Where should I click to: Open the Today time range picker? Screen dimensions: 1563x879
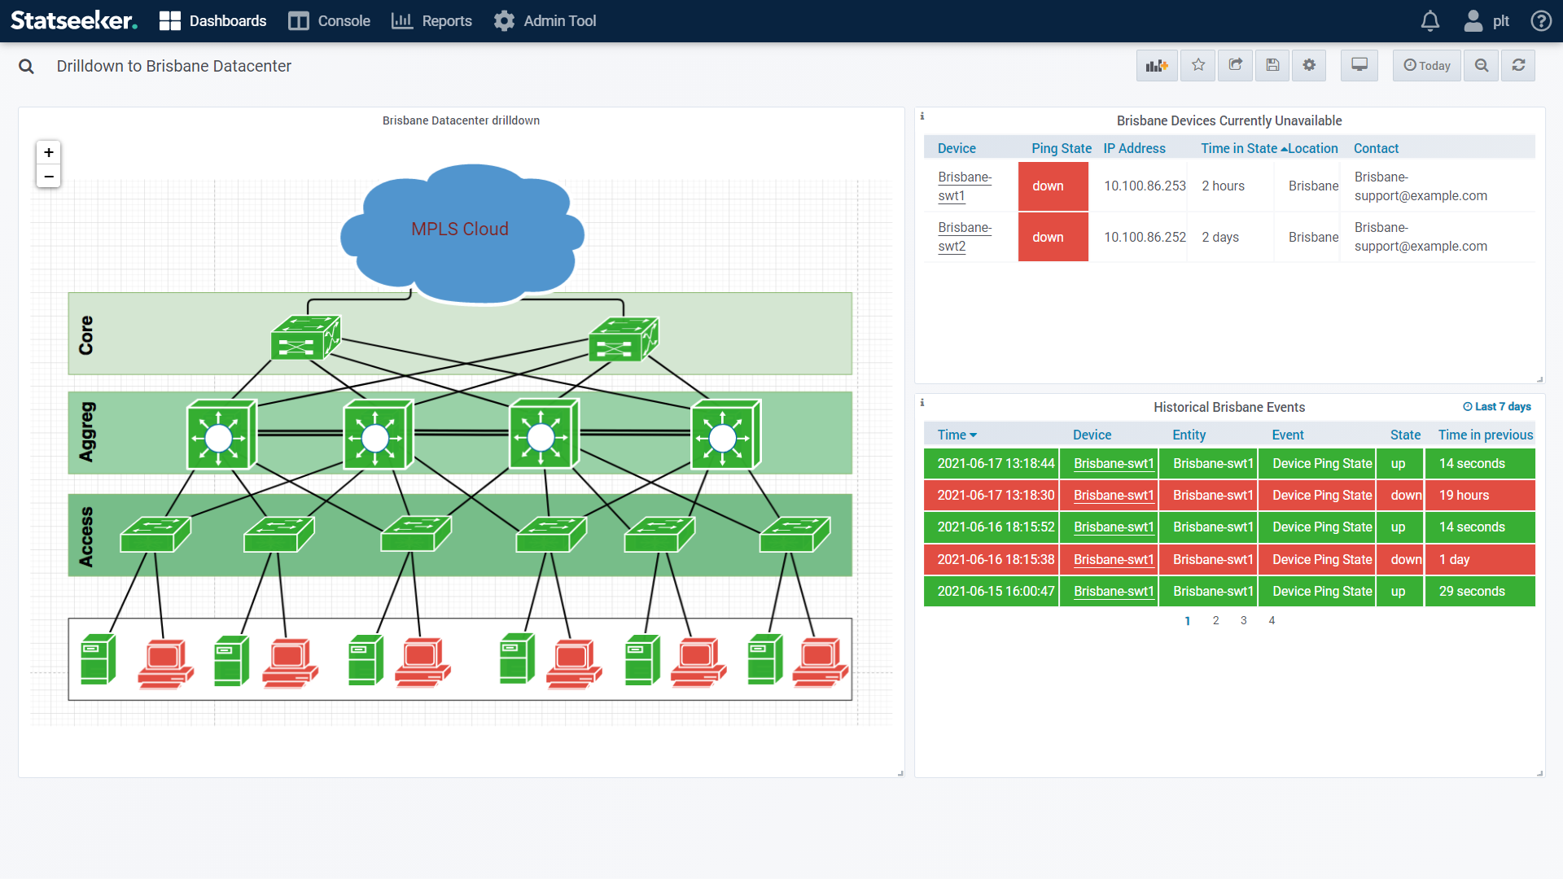click(x=1427, y=66)
